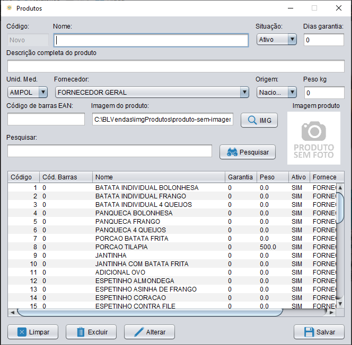Sort by the Nome column header
The height and width of the screenshot is (345, 352).
pyautogui.click(x=159, y=177)
